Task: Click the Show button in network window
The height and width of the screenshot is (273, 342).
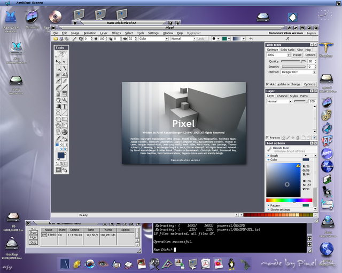Action: [x=33, y=232]
